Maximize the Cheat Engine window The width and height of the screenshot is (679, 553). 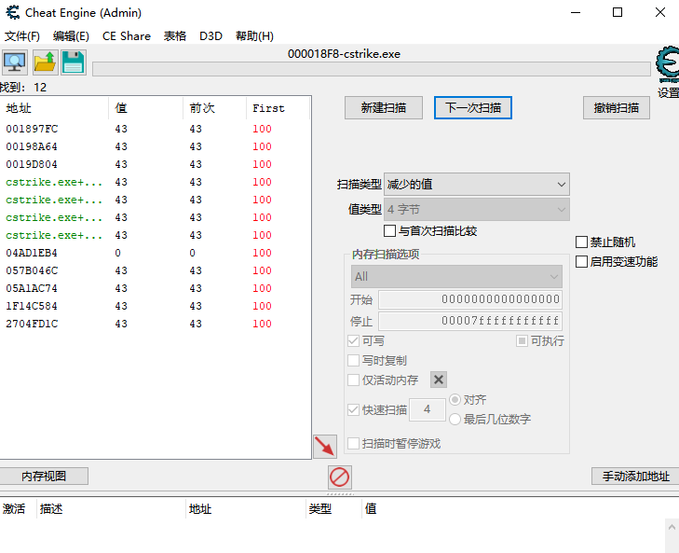pyautogui.click(x=618, y=12)
